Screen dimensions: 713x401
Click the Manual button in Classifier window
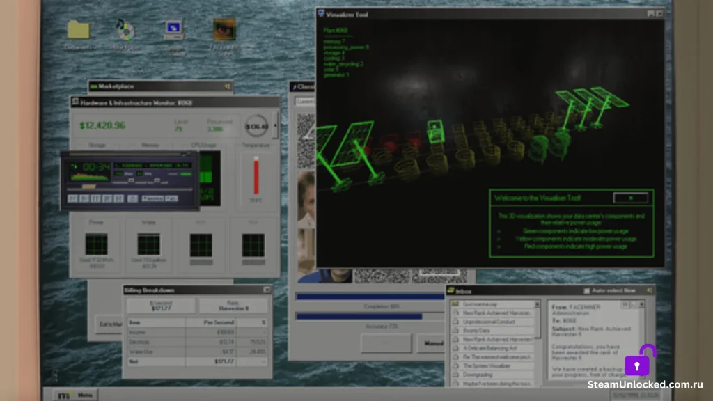(432, 343)
